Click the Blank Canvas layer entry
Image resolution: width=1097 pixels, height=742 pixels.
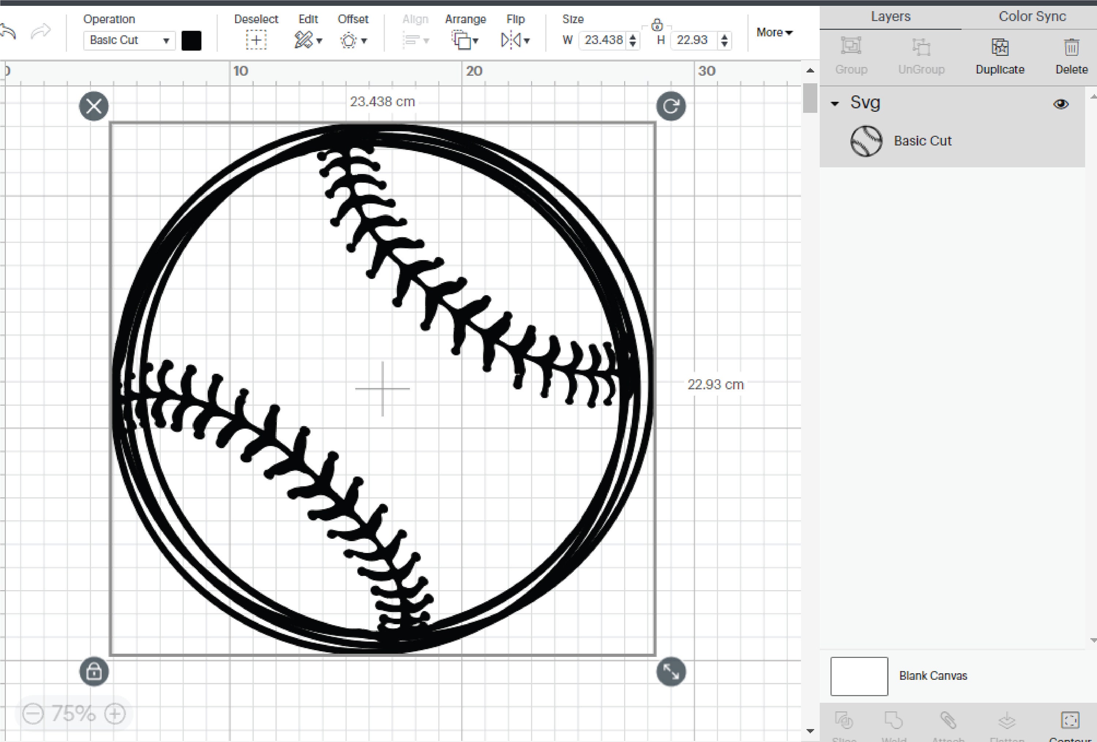click(x=932, y=676)
